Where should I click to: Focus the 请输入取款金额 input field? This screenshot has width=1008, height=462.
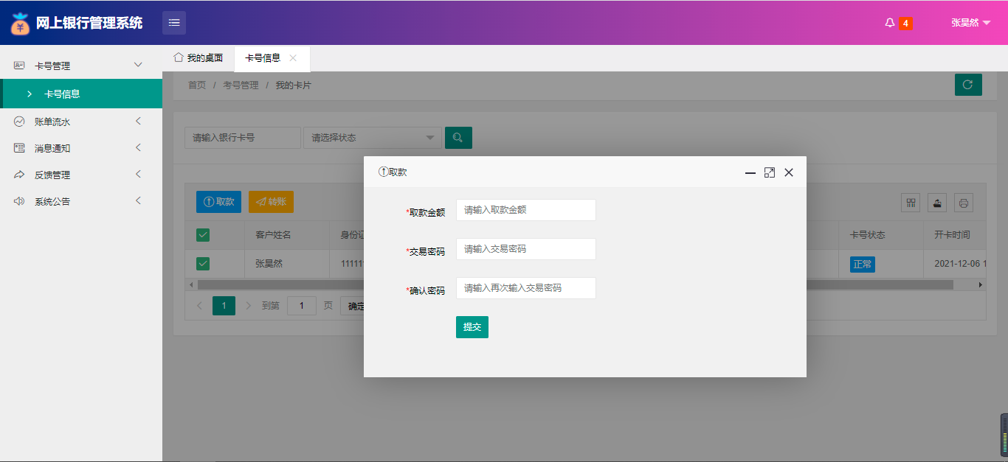tap(525, 210)
